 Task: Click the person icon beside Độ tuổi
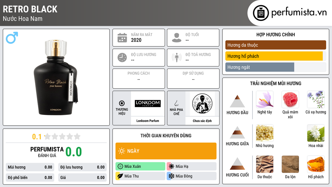177,38
